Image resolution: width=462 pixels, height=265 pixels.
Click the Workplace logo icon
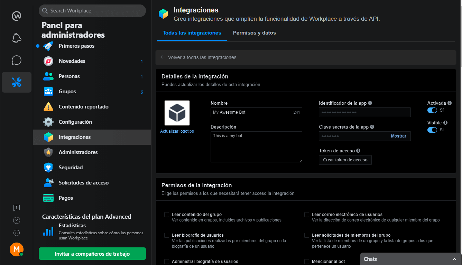tap(17, 16)
